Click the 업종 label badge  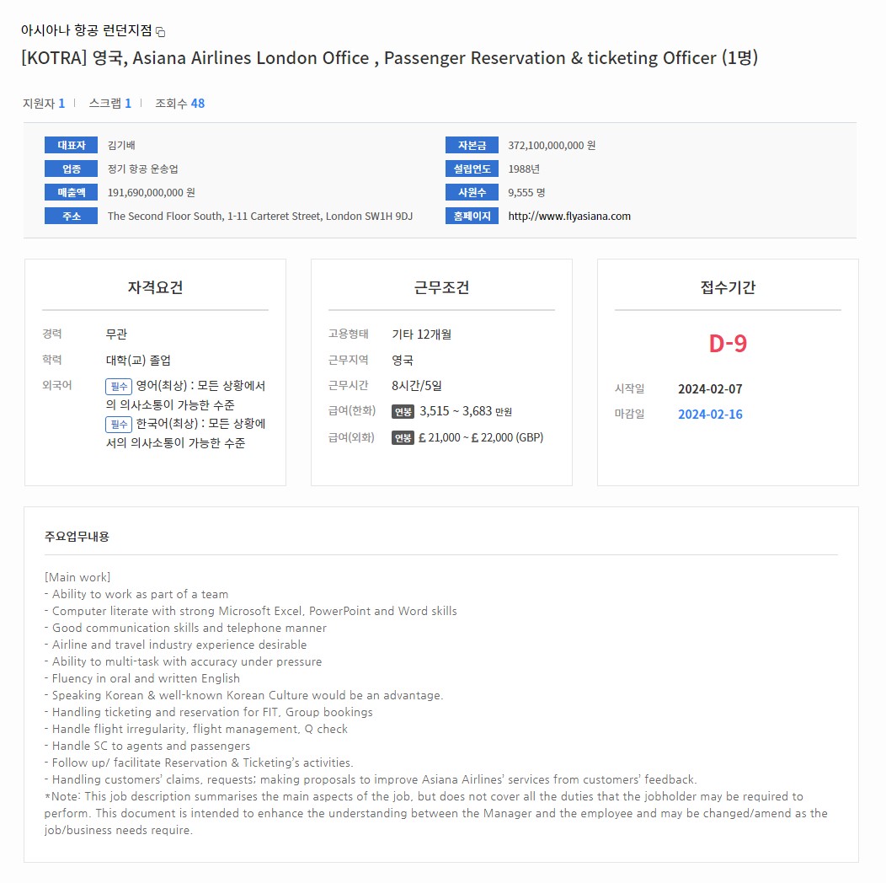[72, 169]
